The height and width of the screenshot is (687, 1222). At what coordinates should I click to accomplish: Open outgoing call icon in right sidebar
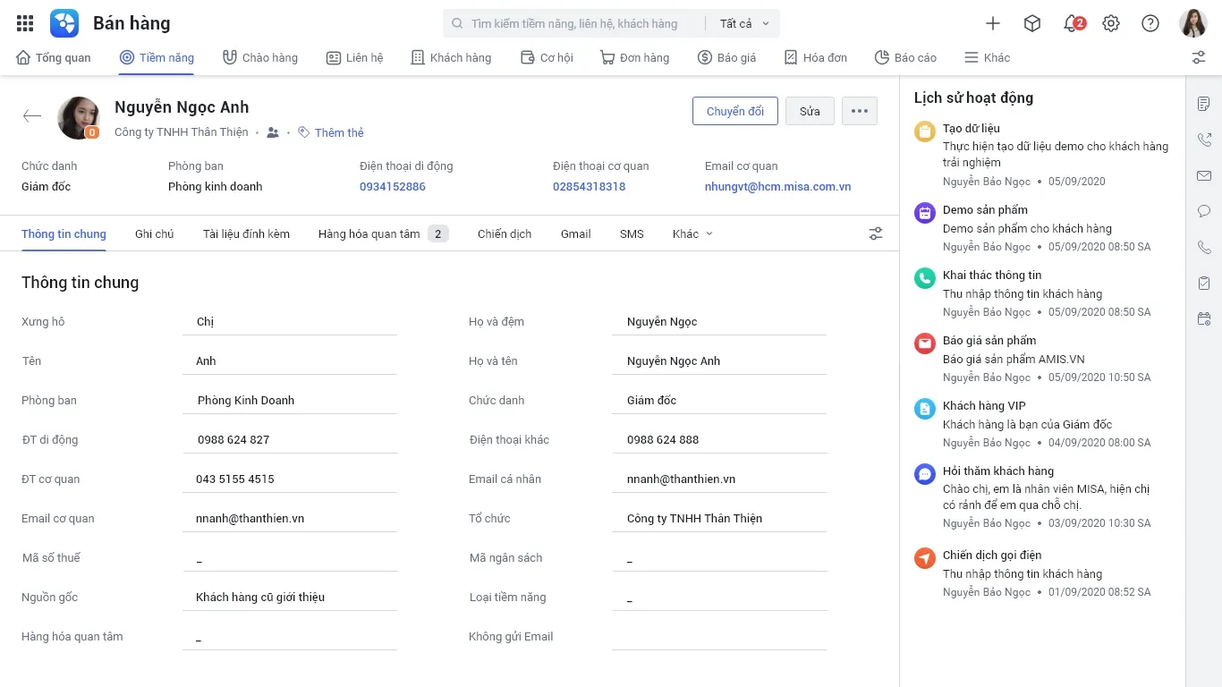1204,140
